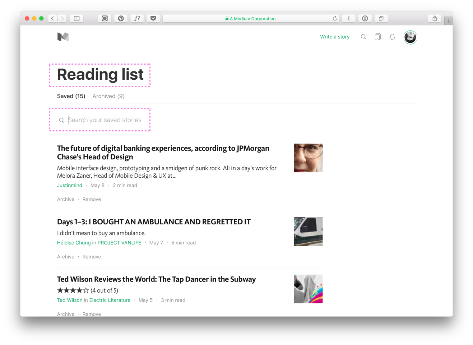The height and width of the screenshot is (345, 473).
Task: Open the JPMorgan story face thumbnail
Action: [x=308, y=158]
